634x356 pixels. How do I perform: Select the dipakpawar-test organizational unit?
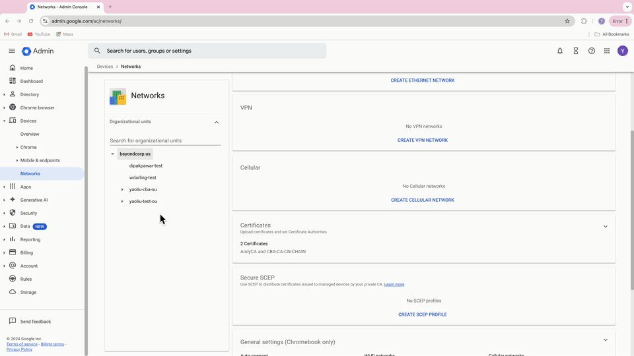point(145,165)
